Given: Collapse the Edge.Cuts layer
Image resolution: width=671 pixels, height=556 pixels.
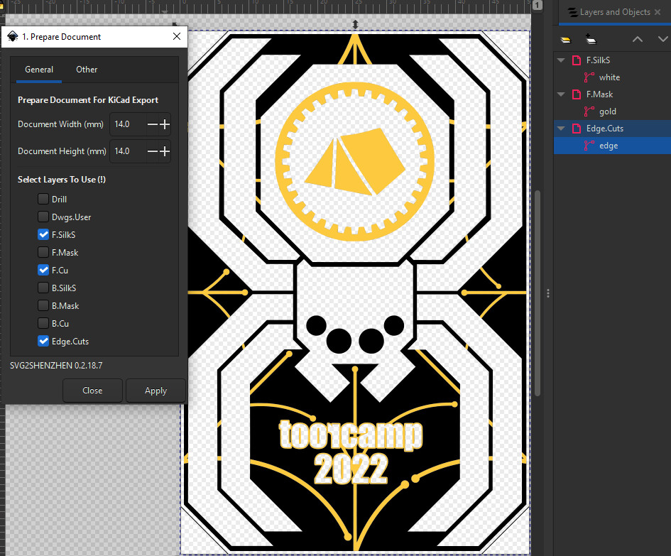Looking at the screenshot, I should click(x=561, y=129).
